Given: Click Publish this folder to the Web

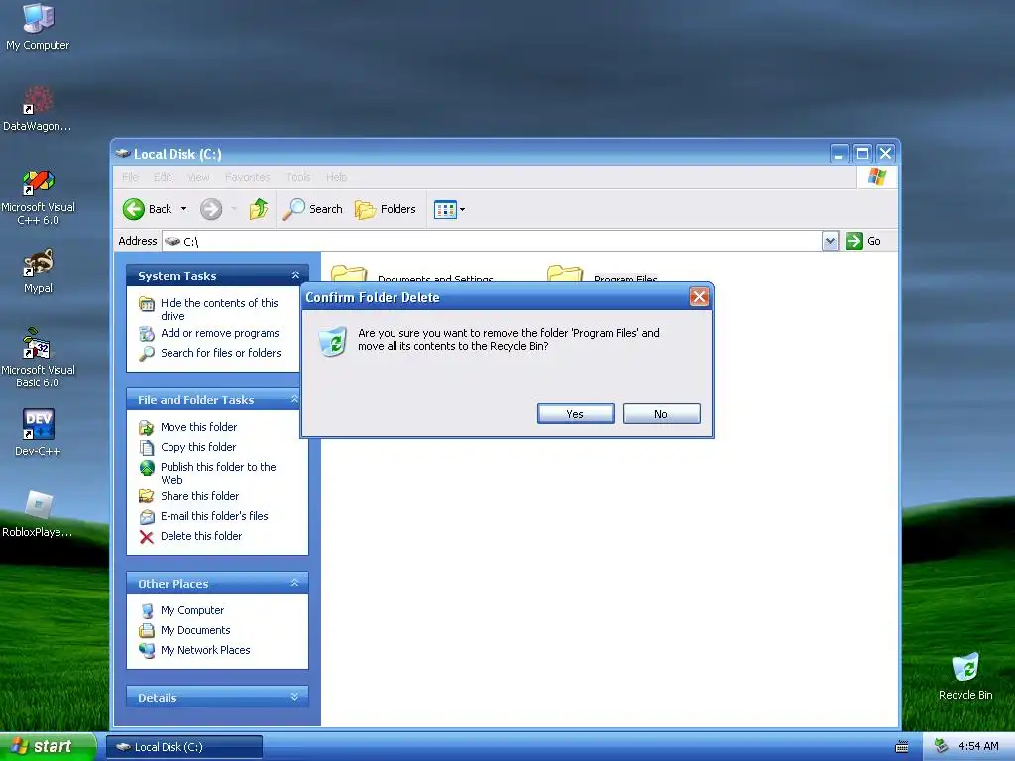Looking at the screenshot, I should [x=218, y=473].
